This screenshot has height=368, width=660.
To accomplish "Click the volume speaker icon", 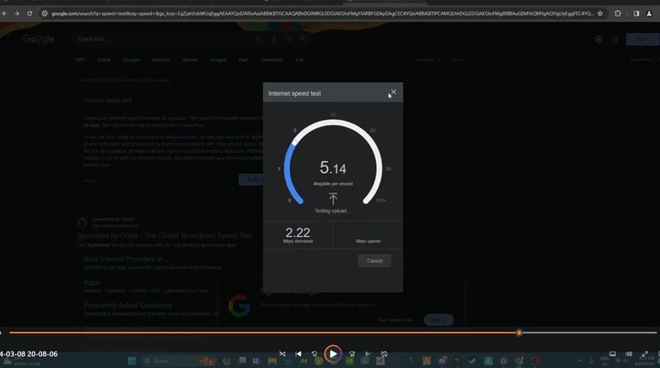I will tap(629, 353).
